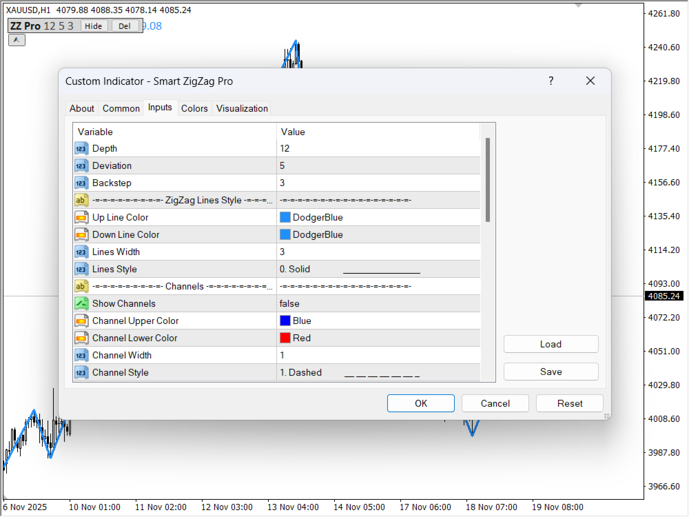This screenshot has width=689, height=517.
Task: Click the 4085.24 current price label
Action: coord(664,296)
